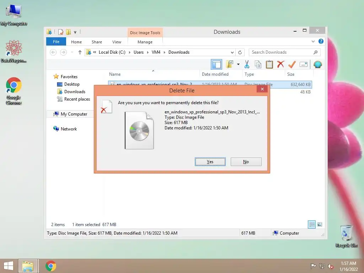Click the Paste clipboard toolbar icon
Screen dimensions: 364x273
tap(269, 64)
